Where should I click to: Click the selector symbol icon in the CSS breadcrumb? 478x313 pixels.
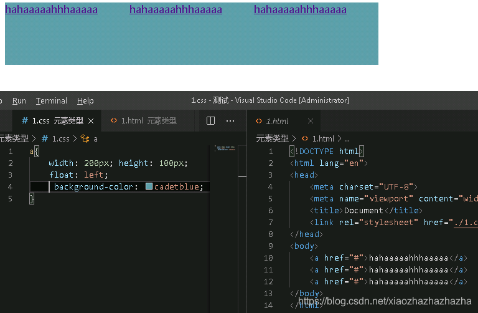85,138
